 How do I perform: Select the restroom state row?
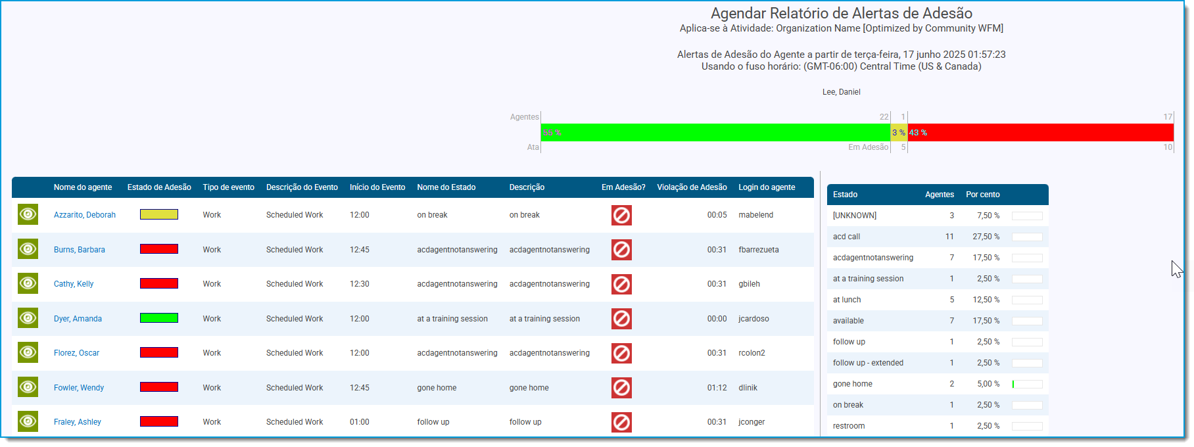coord(938,426)
